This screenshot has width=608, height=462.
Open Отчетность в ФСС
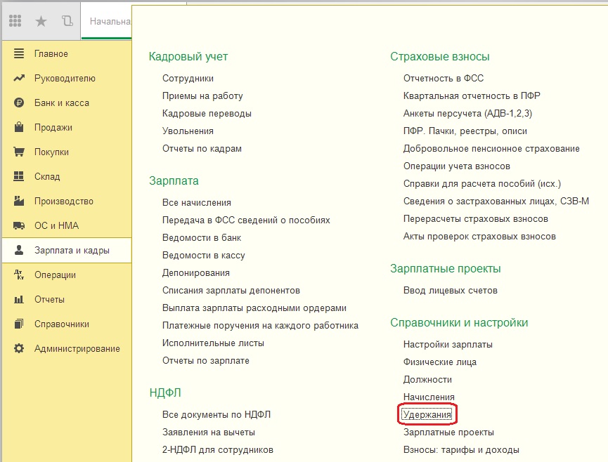coord(444,78)
